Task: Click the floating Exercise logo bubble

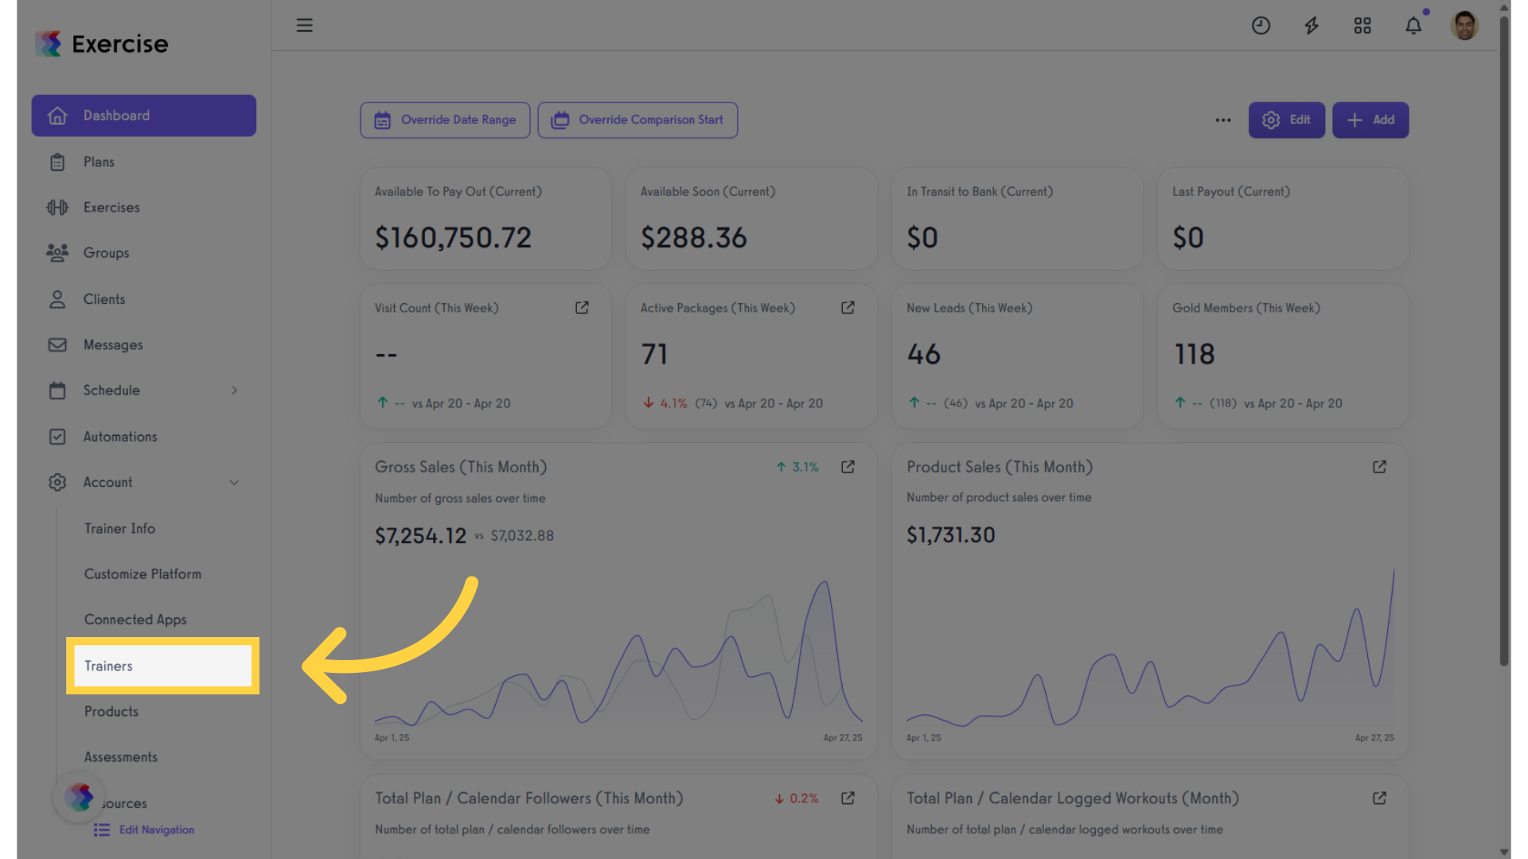Action: point(79,797)
